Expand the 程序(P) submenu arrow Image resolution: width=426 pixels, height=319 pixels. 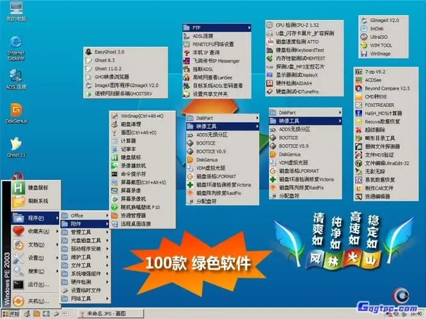point(57,218)
